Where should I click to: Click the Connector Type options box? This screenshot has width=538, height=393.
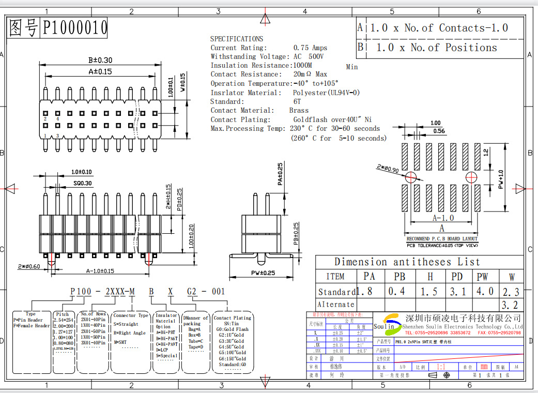(x=130, y=342)
